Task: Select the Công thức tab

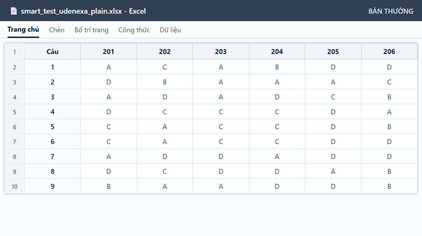Action: (x=134, y=30)
